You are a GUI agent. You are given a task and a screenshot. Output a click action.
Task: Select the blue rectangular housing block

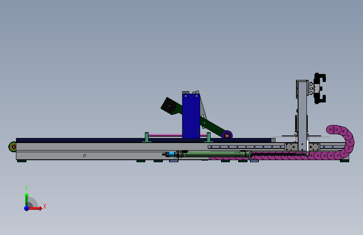[x=191, y=116]
